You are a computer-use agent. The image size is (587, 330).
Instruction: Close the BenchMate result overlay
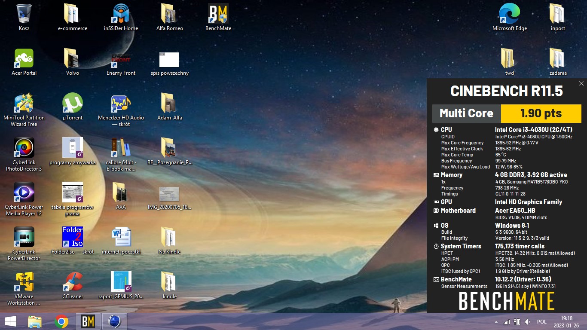[581, 83]
